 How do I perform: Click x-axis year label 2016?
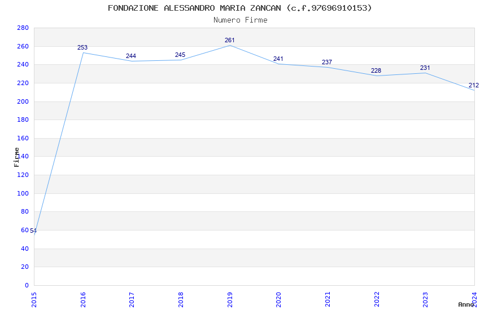[x=83, y=300]
